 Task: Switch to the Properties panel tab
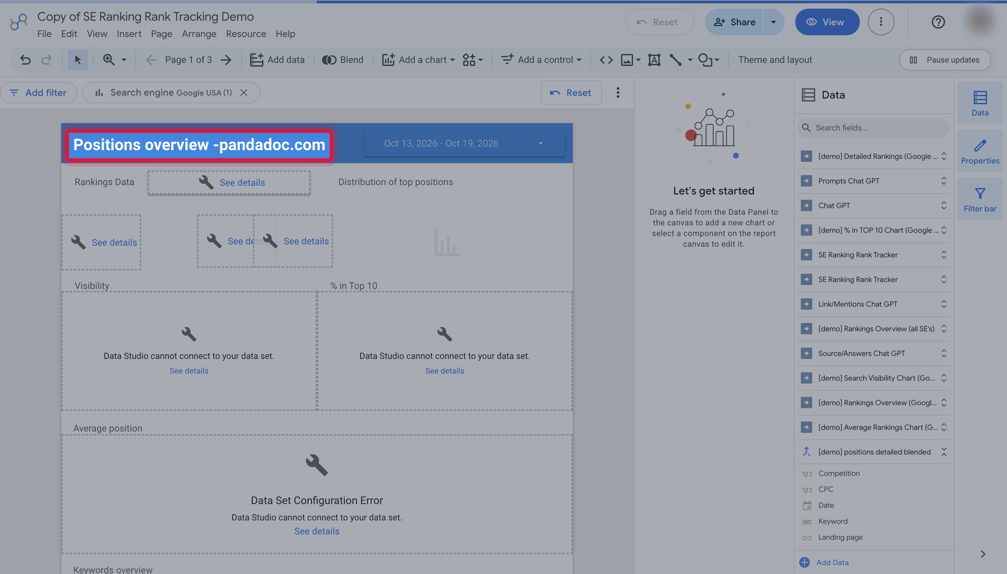[980, 151]
